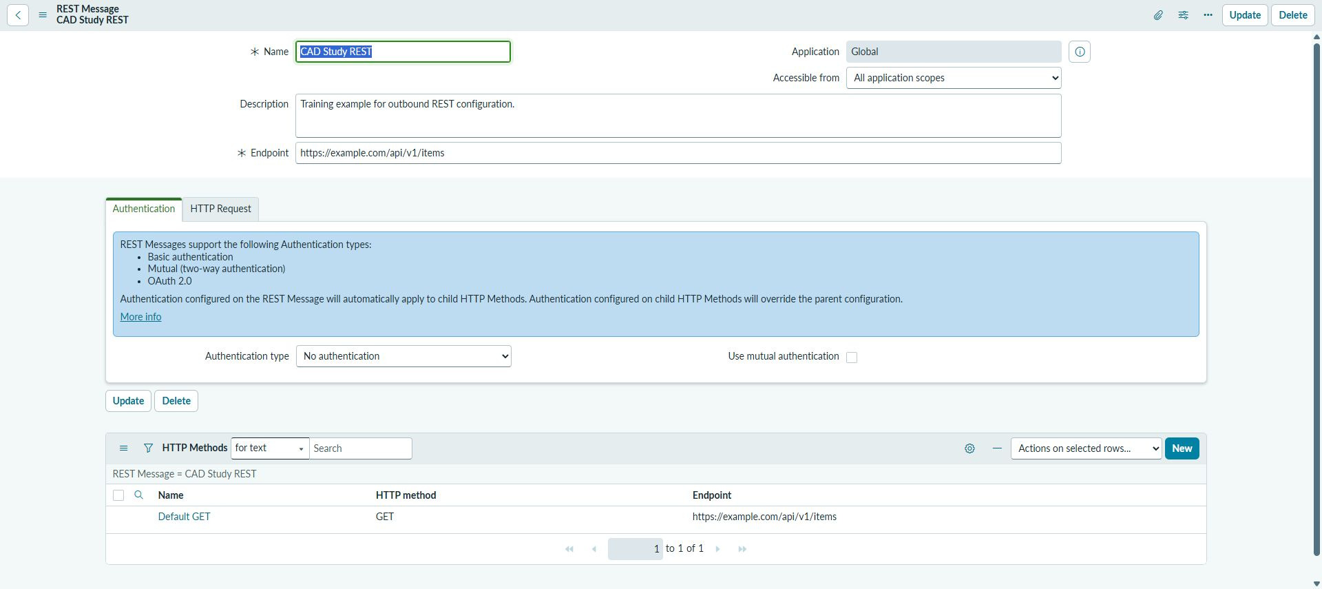1322x589 pixels.
Task: Open the Authentication type dropdown
Action: tap(403, 356)
